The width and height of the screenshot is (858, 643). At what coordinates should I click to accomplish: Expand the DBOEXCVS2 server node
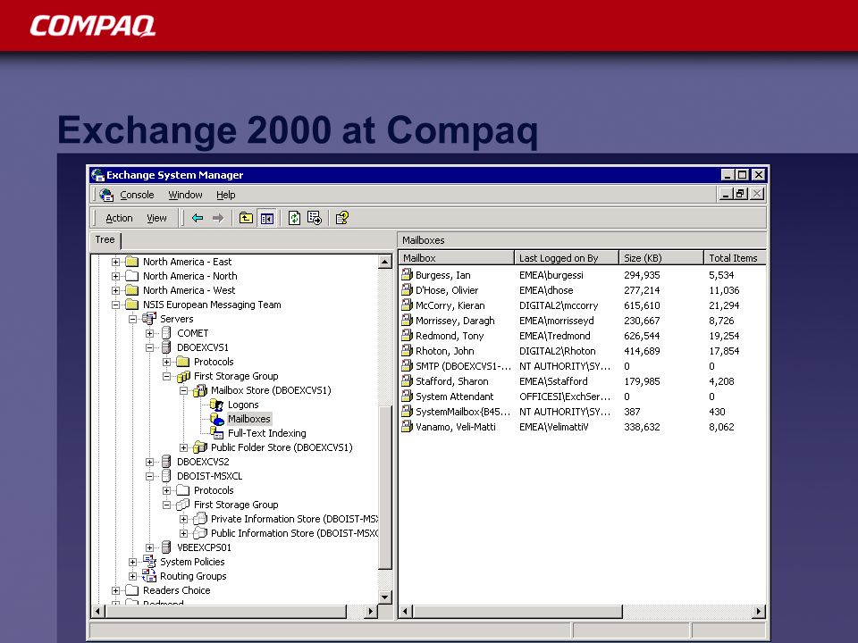click(149, 462)
